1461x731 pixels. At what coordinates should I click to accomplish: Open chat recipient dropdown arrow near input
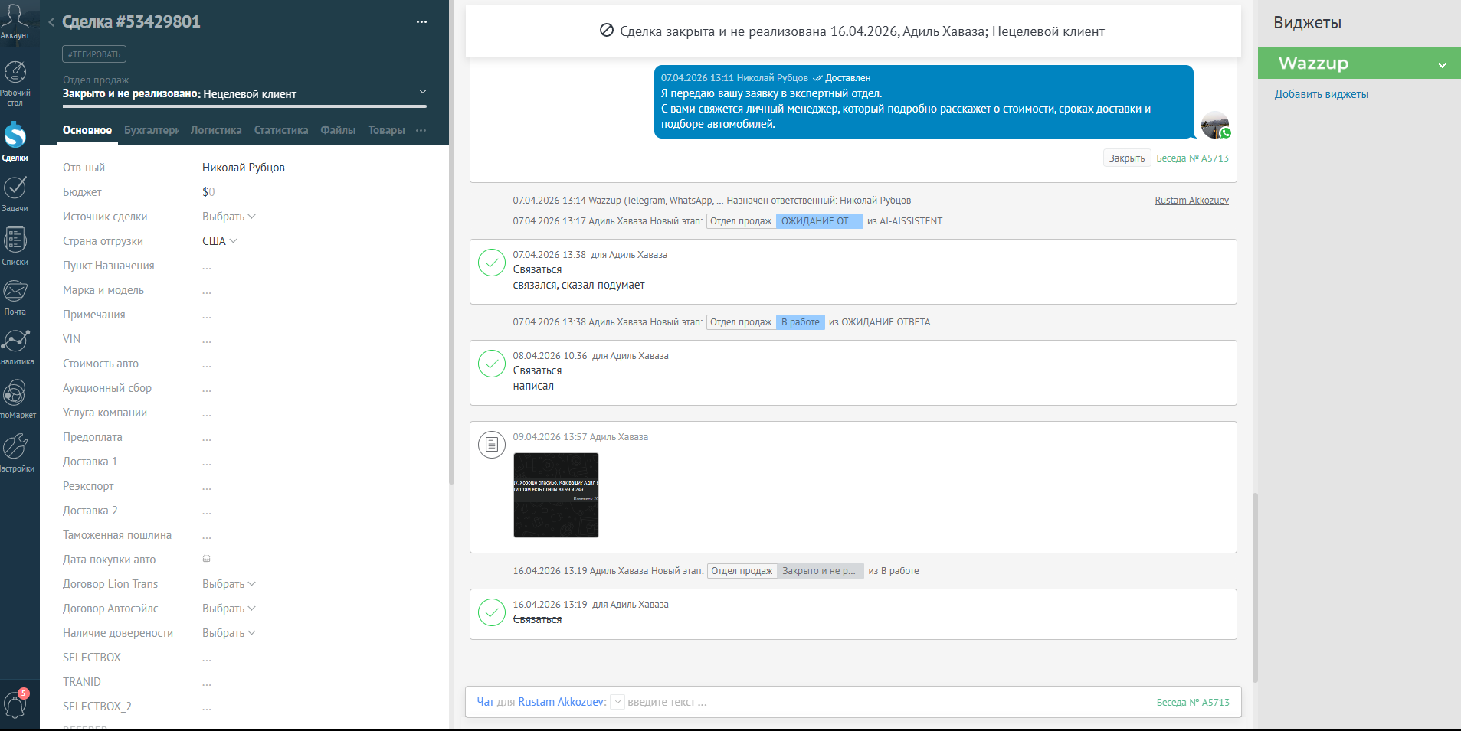click(617, 702)
